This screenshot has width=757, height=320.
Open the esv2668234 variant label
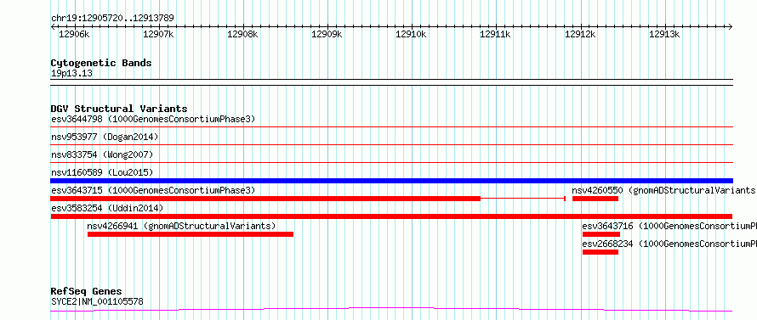click(669, 244)
